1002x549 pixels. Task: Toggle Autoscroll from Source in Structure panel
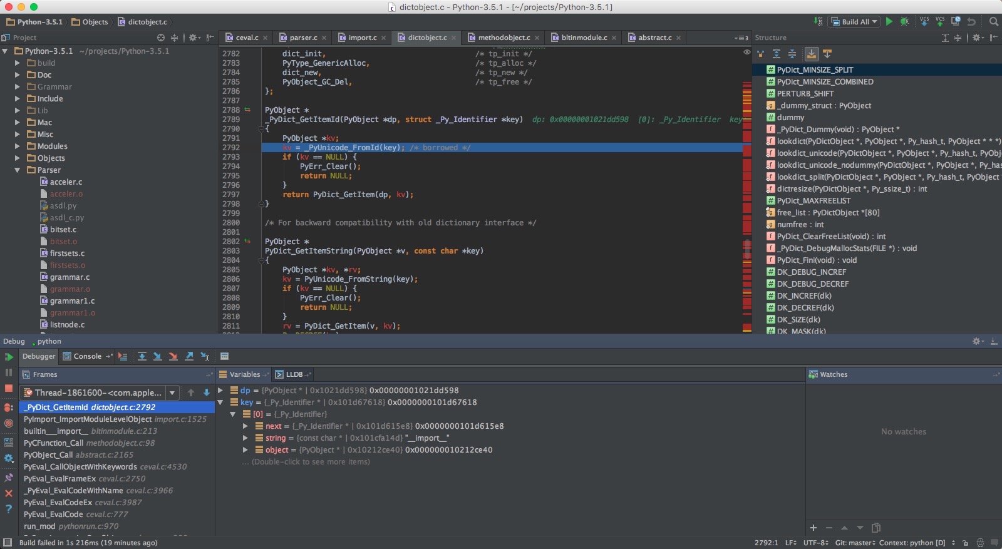pos(827,54)
